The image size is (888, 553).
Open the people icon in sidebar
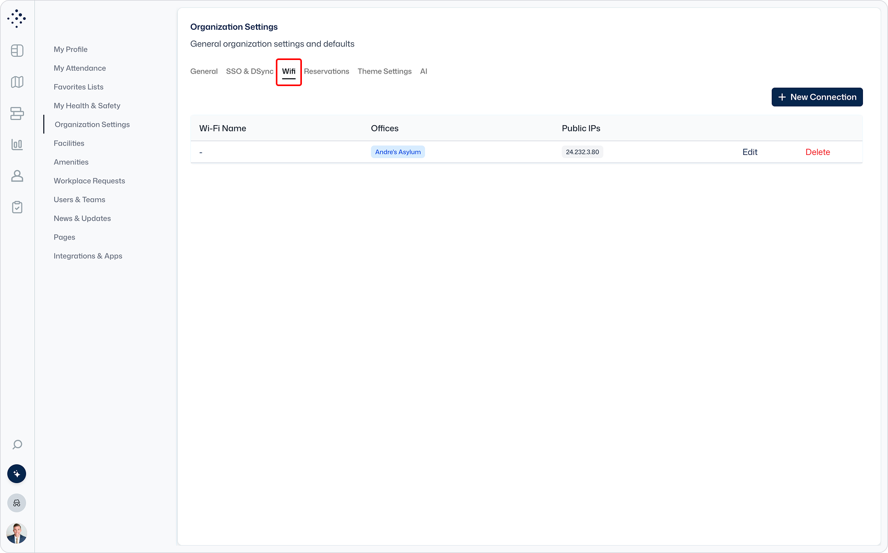pyautogui.click(x=17, y=176)
